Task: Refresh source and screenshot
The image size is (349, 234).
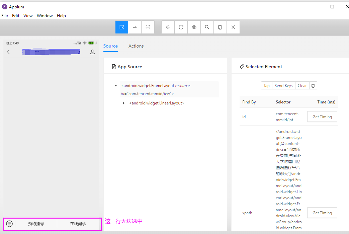Action: pos(181,27)
